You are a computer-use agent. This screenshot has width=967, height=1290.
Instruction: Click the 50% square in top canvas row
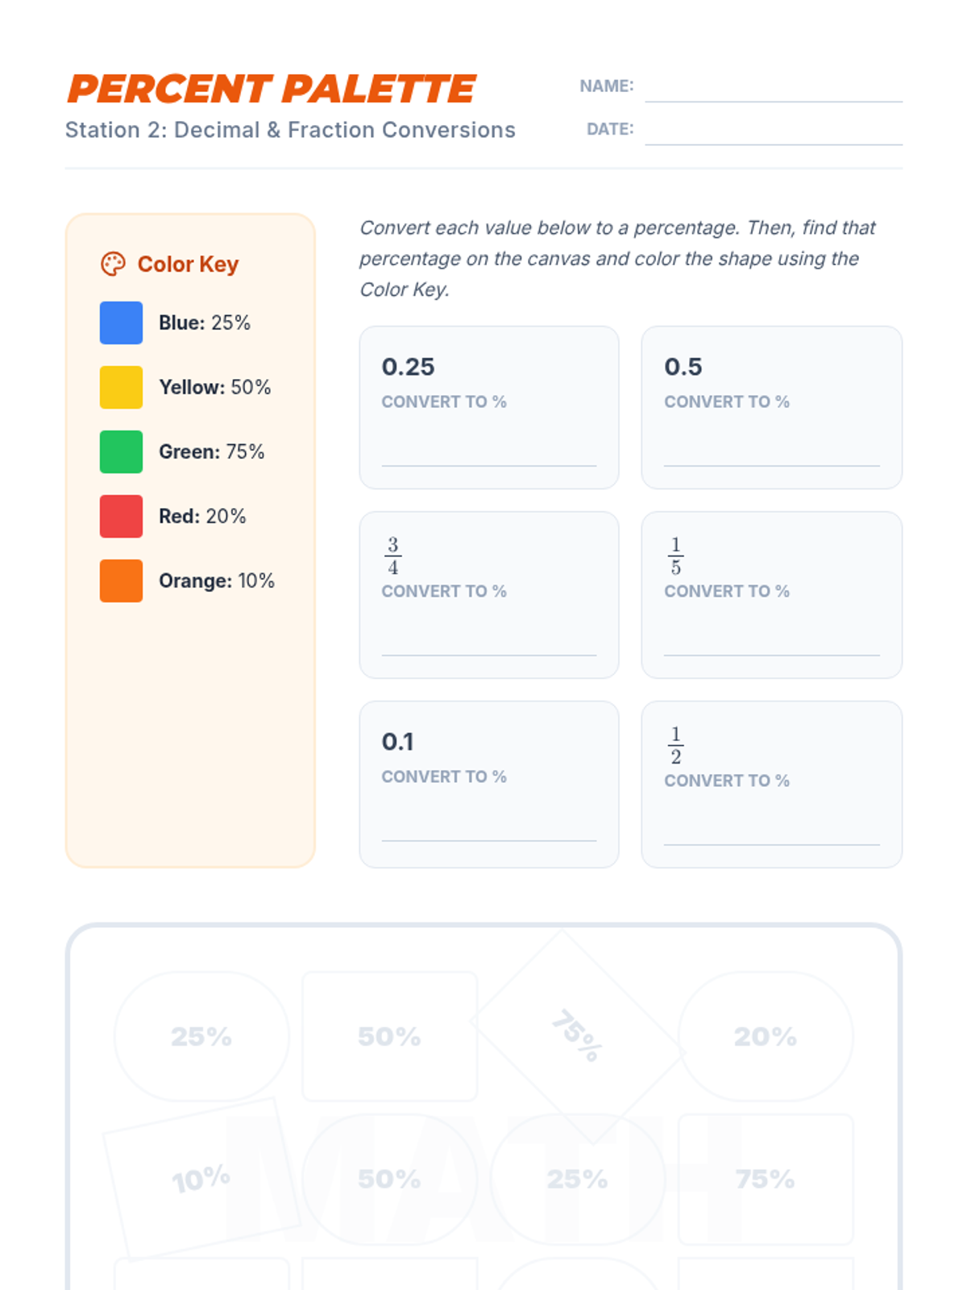point(389,1036)
